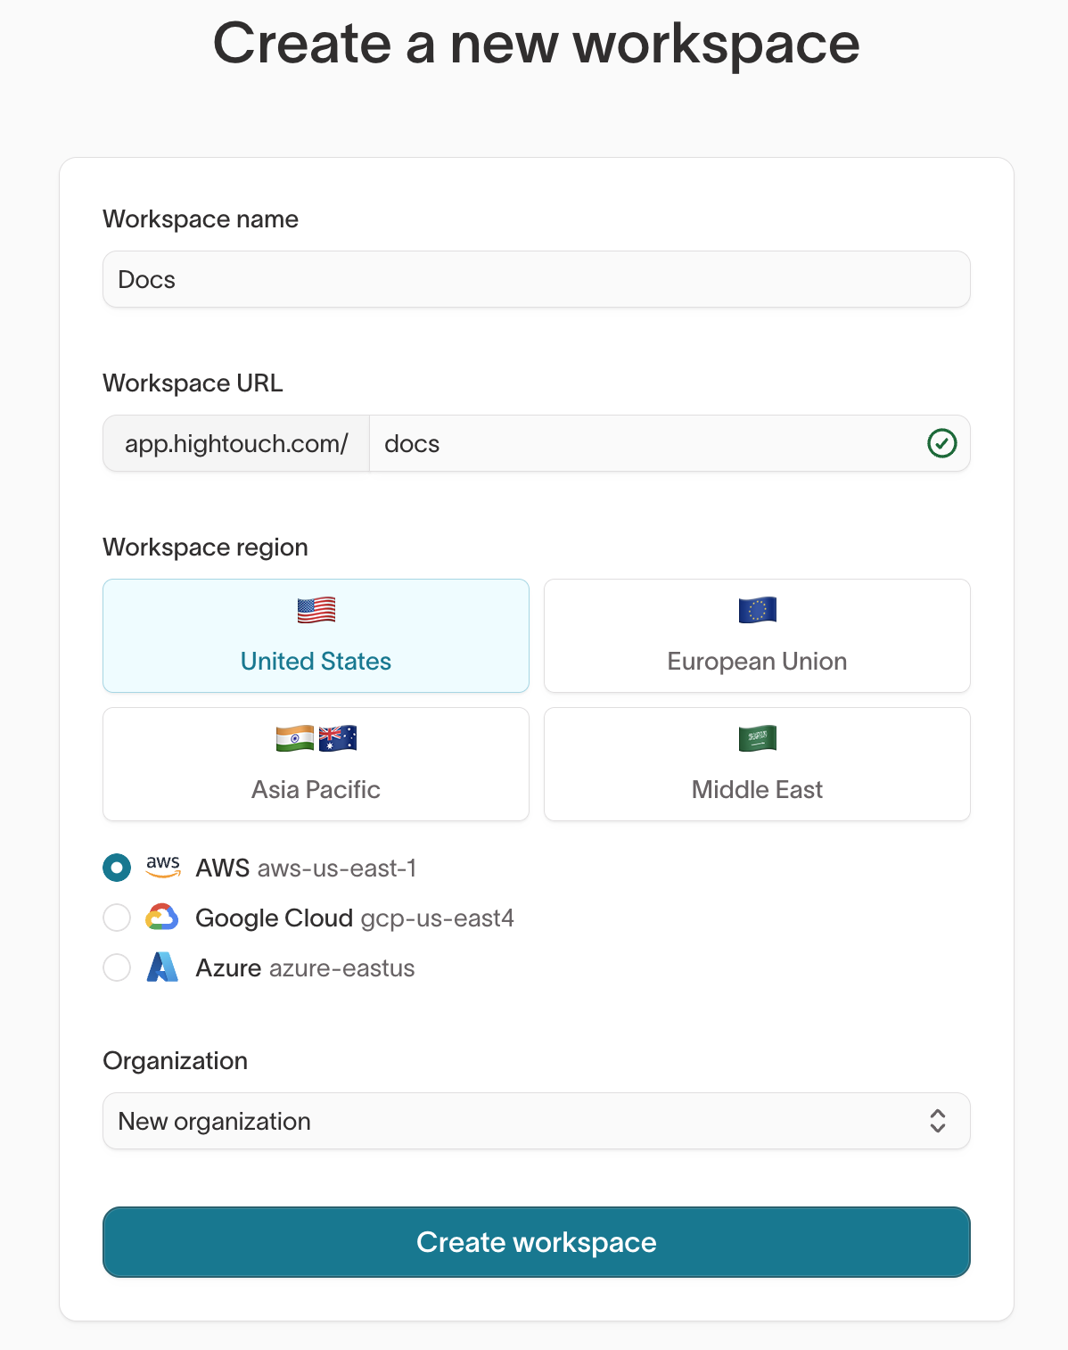Select the Middle East workspace region
This screenshot has height=1350, width=1068.
coord(756,764)
